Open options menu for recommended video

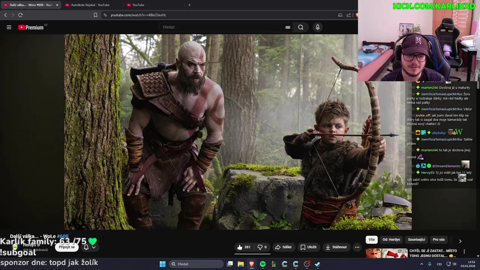click(x=464, y=252)
